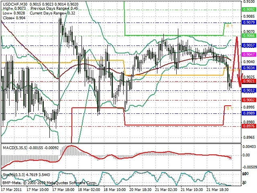Select the red 0.9021 current price label

coord(249,81)
